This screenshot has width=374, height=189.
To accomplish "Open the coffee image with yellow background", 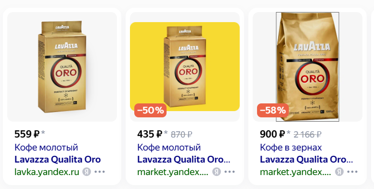I will coord(185,67).
